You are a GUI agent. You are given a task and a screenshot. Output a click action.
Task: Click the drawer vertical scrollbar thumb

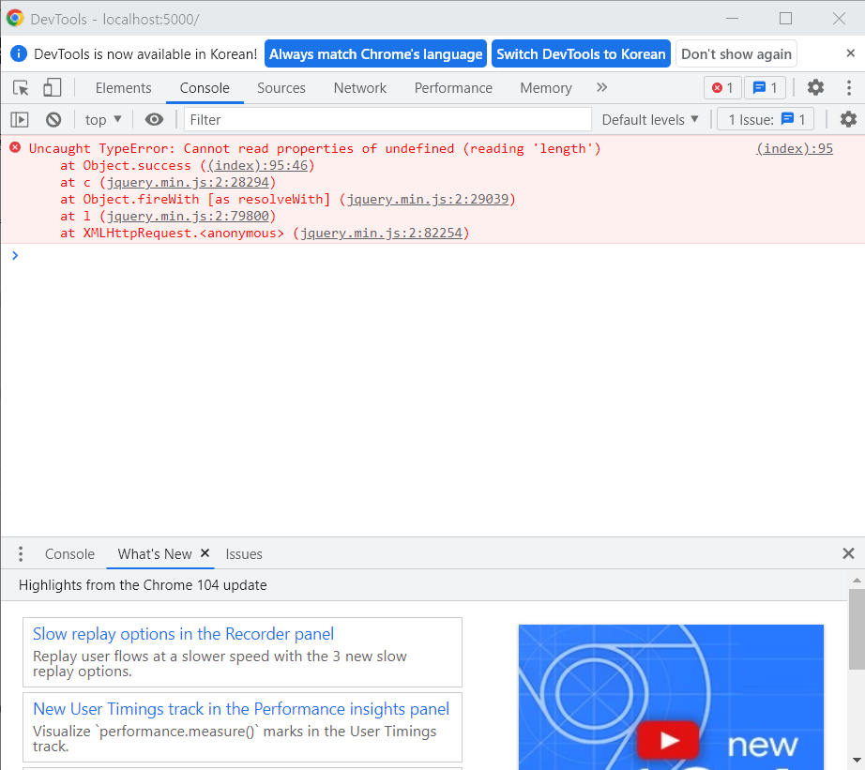[x=857, y=628]
